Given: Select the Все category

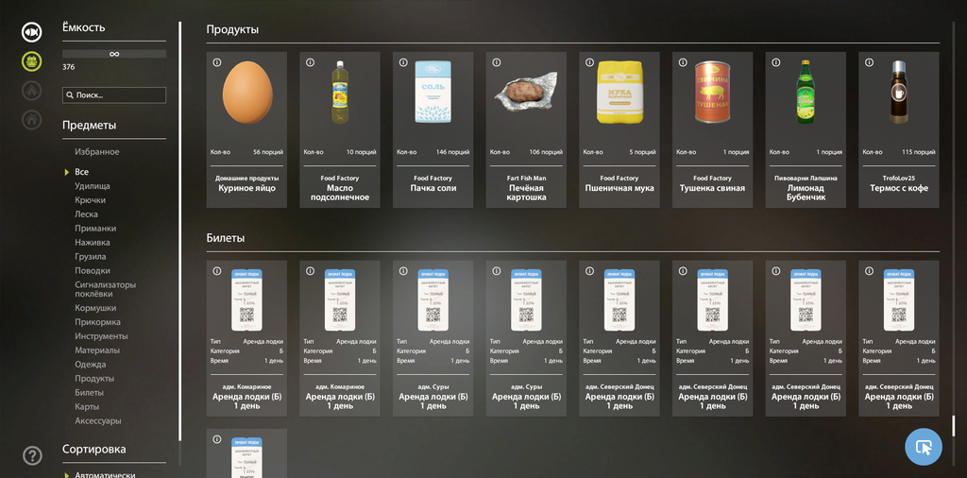Looking at the screenshot, I should tap(81, 172).
